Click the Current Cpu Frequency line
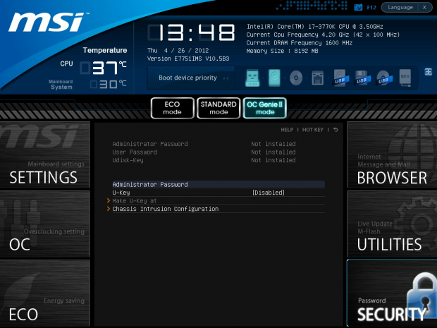This screenshot has width=437, height=328. click(x=323, y=35)
